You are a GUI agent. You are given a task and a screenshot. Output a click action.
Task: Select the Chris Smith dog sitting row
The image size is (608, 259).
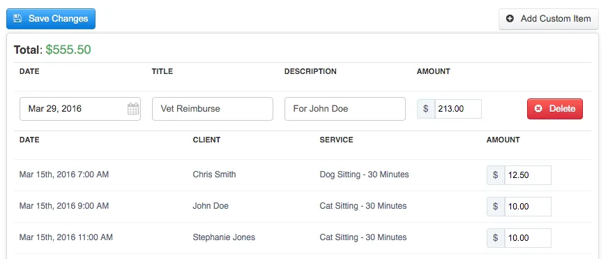point(303,175)
